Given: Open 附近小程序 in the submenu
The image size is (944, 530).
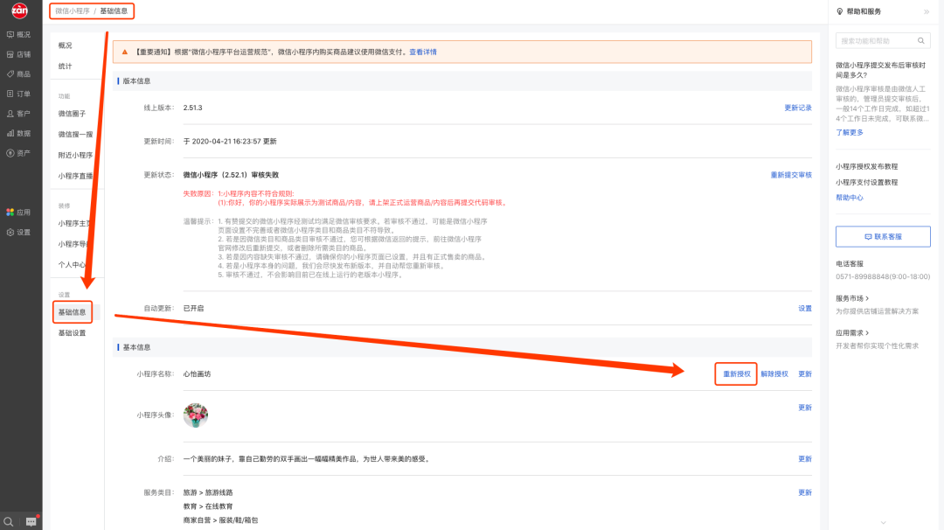Looking at the screenshot, I should (76, 155).
